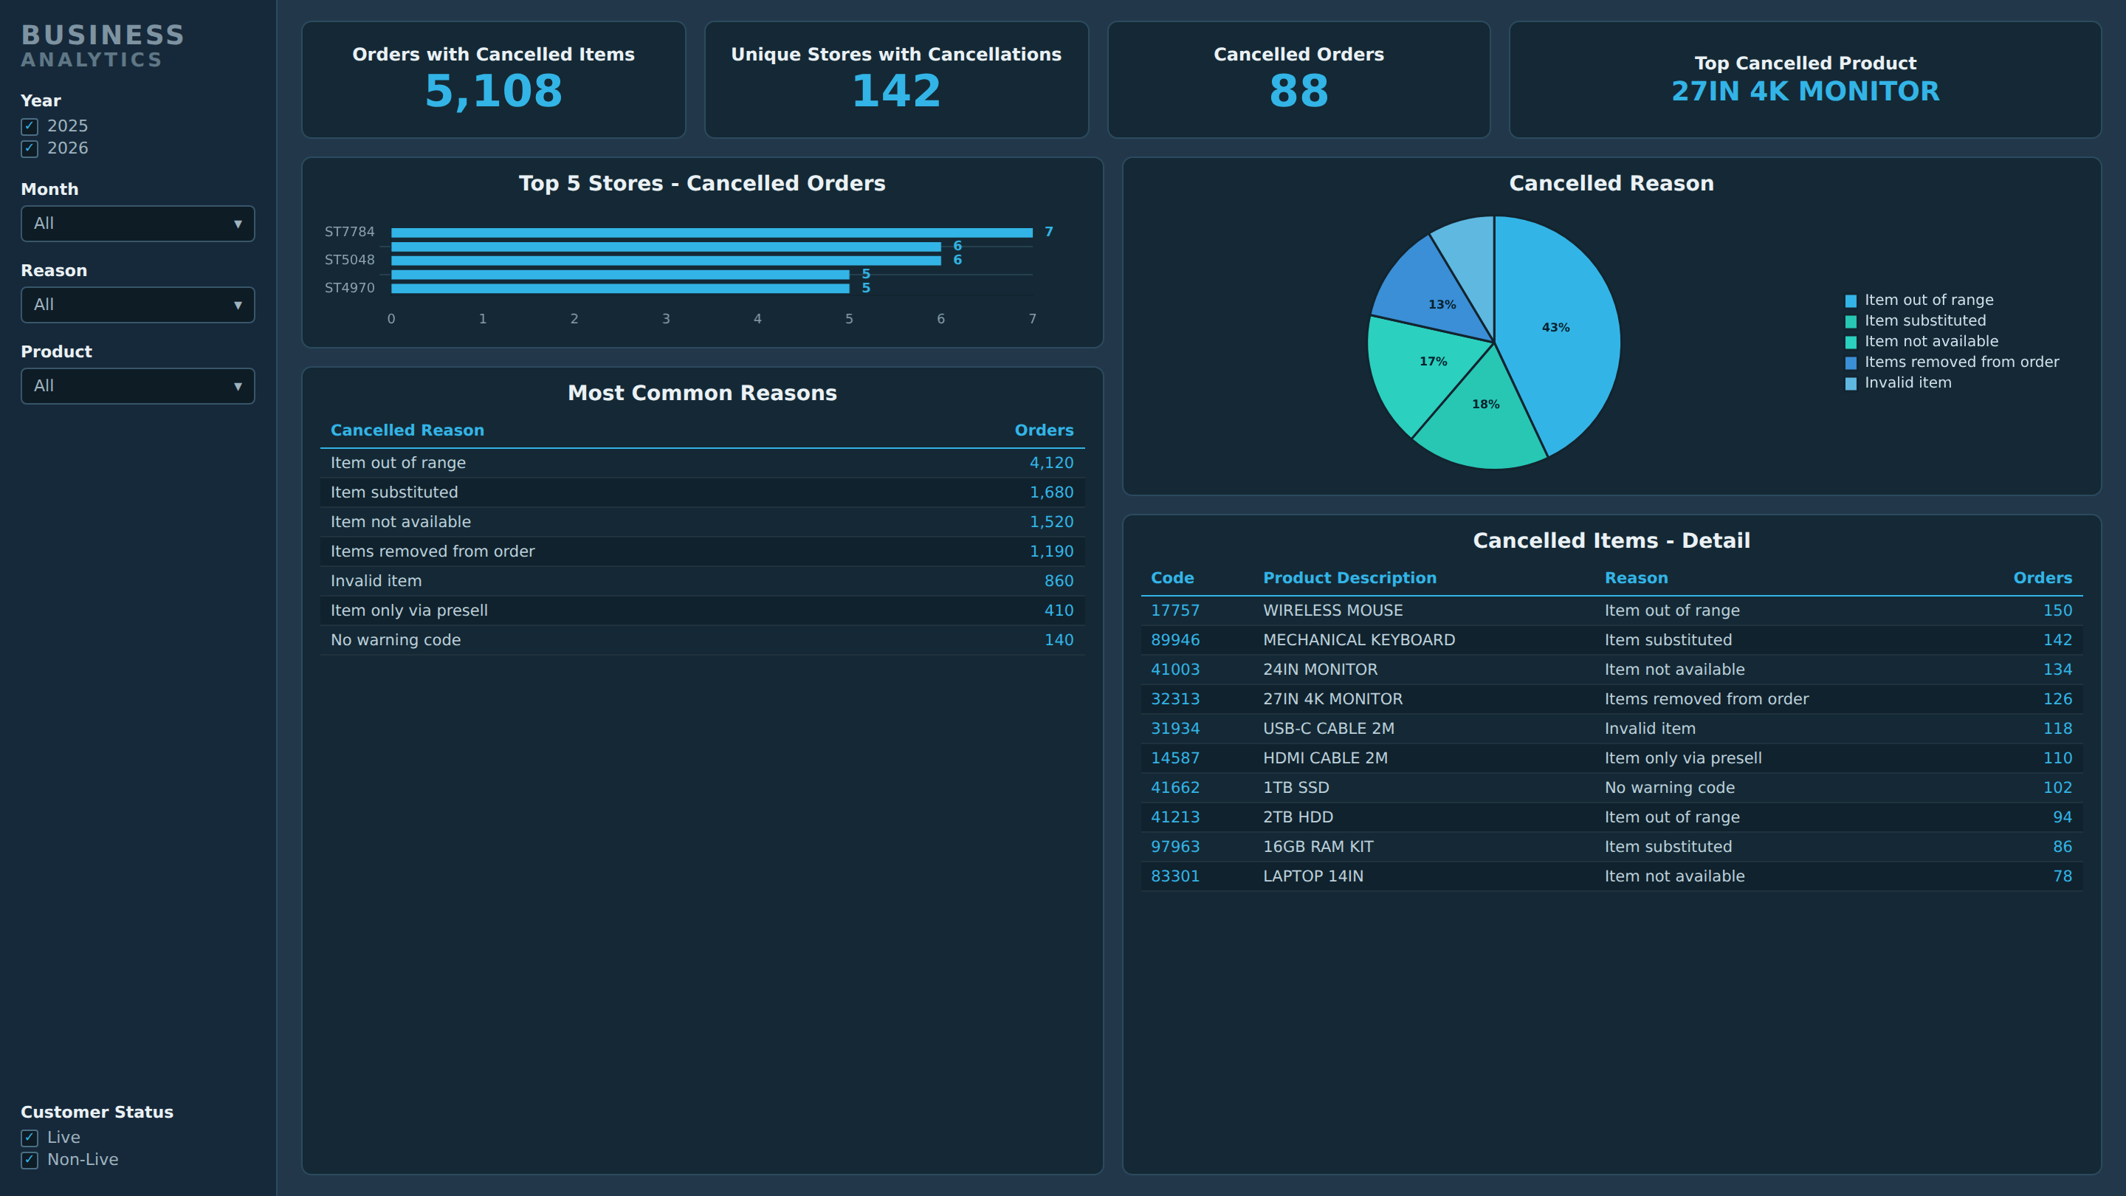Click the ST7784 store bar

(712, 233)
